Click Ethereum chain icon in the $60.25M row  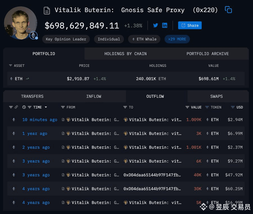click(14, 188)
